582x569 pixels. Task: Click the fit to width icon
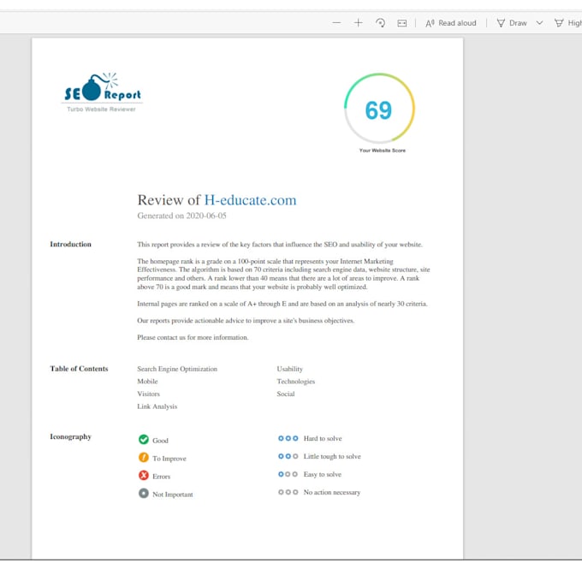click(401, 23)
